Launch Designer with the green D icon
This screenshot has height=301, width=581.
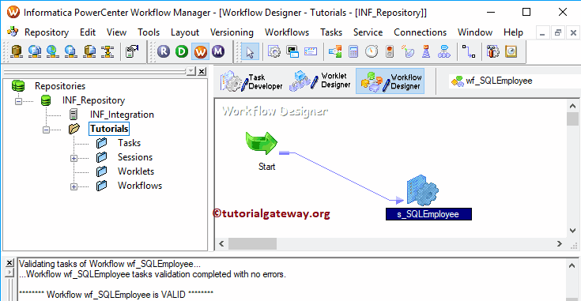182,51
